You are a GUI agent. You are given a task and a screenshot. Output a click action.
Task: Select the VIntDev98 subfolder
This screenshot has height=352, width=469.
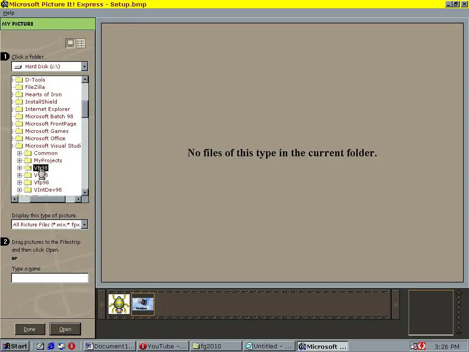click(x=48, y=190)
